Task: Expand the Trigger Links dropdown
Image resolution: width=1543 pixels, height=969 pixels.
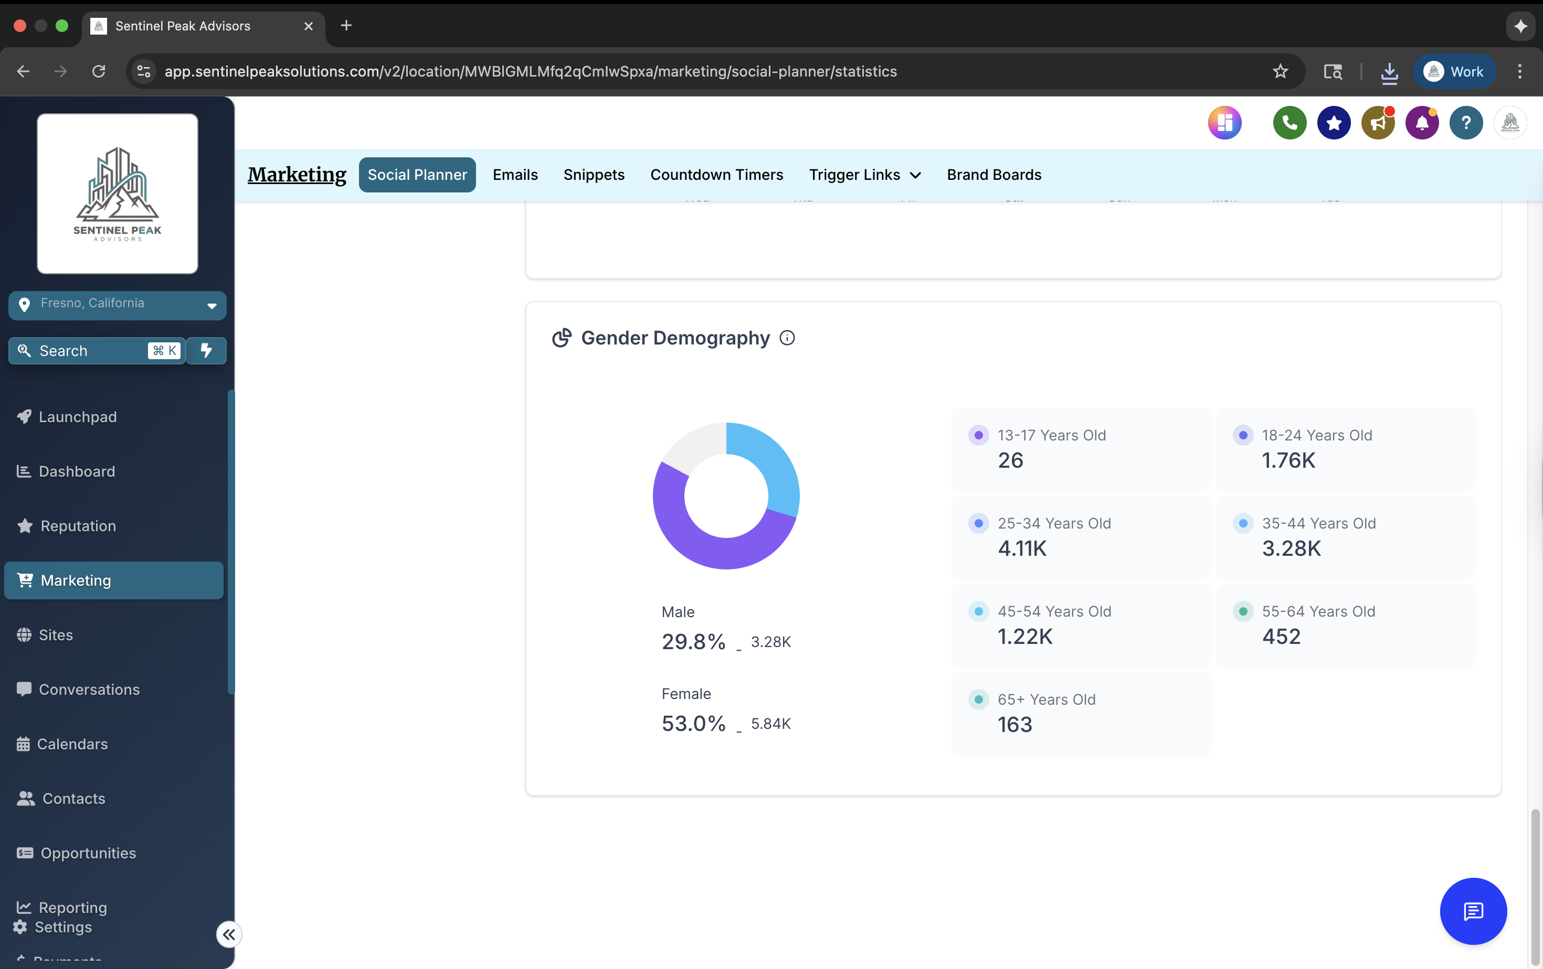Action: click(x=865, y=175)
